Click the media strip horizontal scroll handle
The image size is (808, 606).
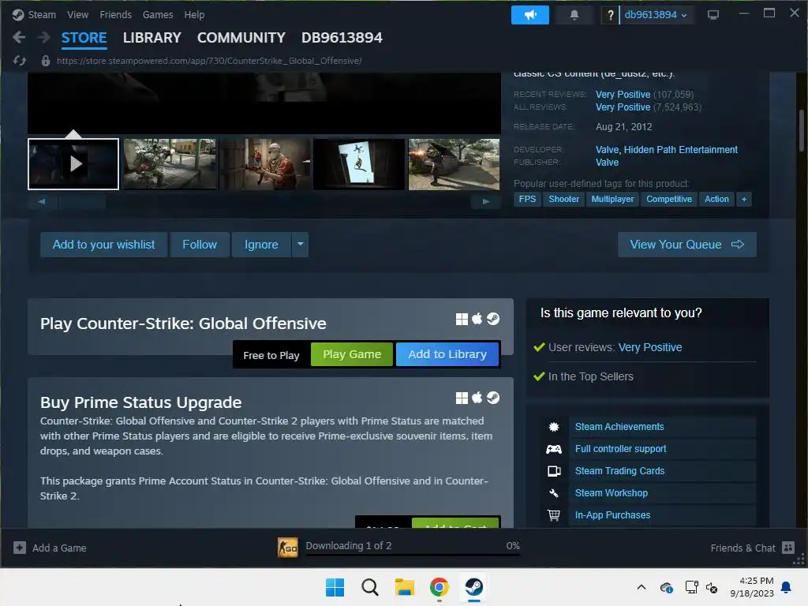pos(82,201)
